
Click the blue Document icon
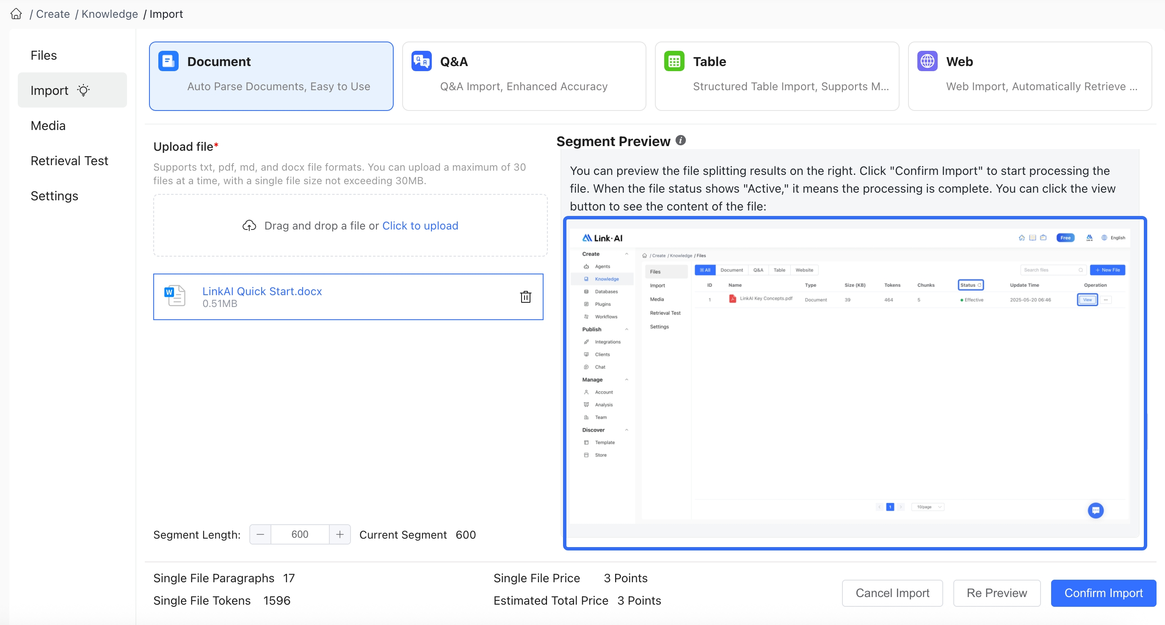click(x=168, y=61)
